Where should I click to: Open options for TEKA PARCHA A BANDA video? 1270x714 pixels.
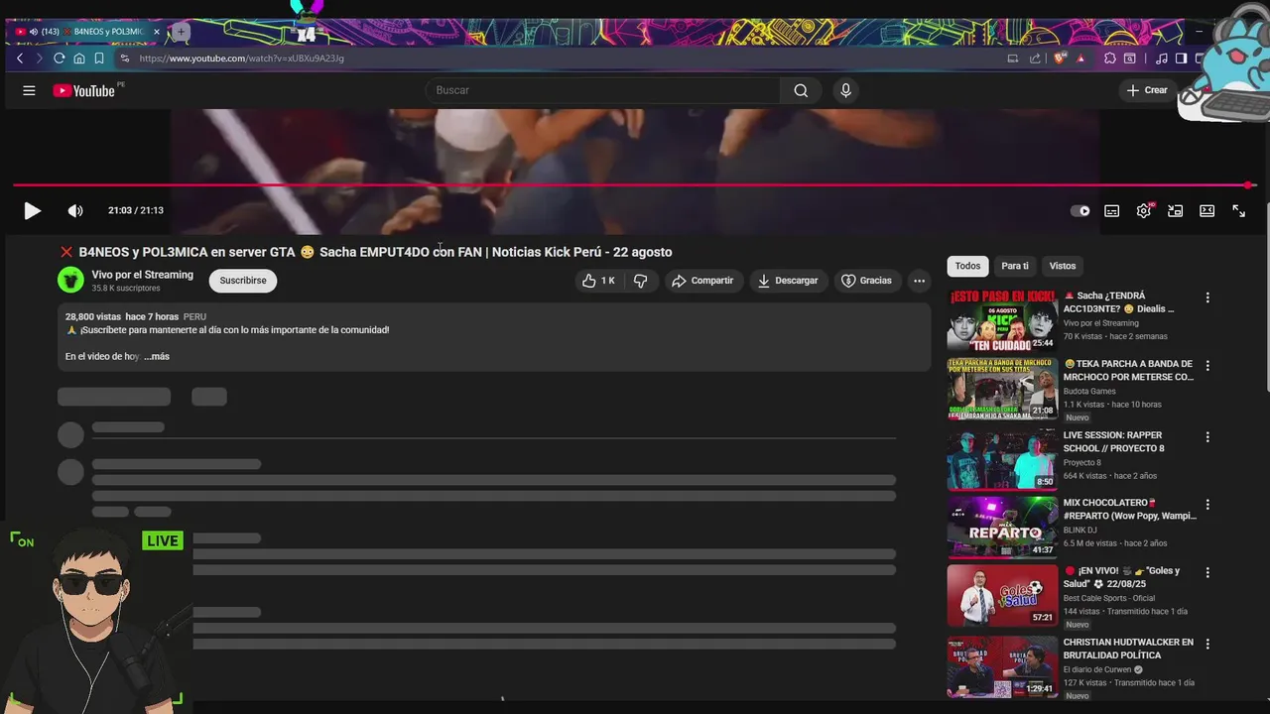click(x=1207, y=366)
